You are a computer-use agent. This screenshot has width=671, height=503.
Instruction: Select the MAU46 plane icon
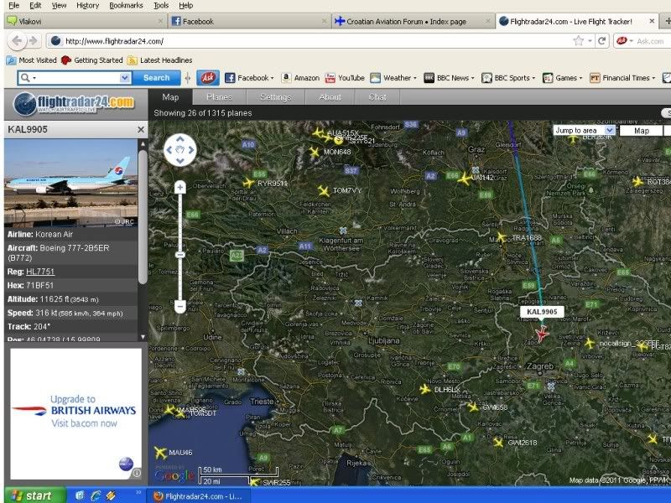(160, 453)
